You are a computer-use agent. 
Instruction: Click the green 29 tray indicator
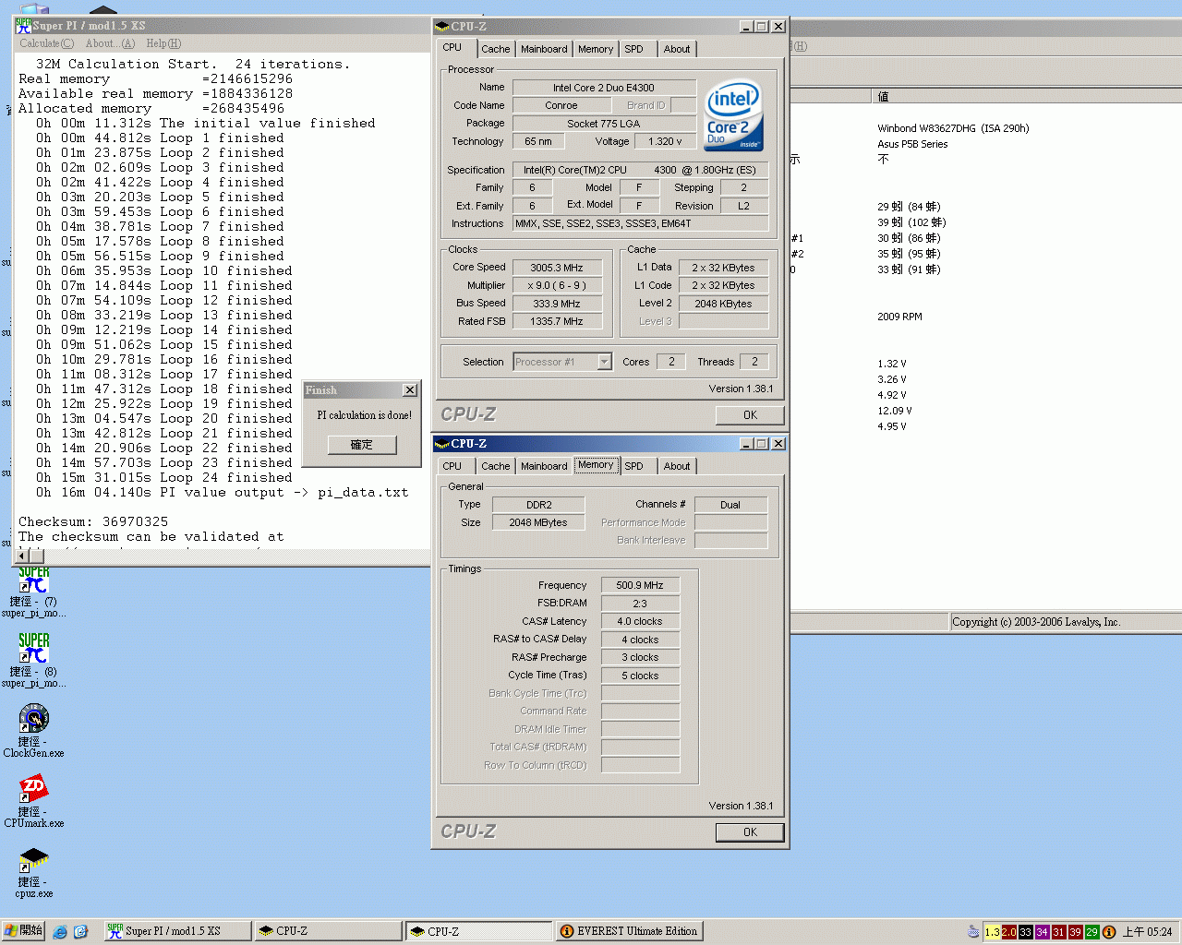pos(1092,932)
